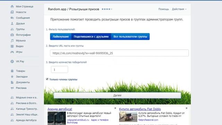Click the Реклама megaphone icon
This screenshot has width=222, height=125.
tap(12, 88)
